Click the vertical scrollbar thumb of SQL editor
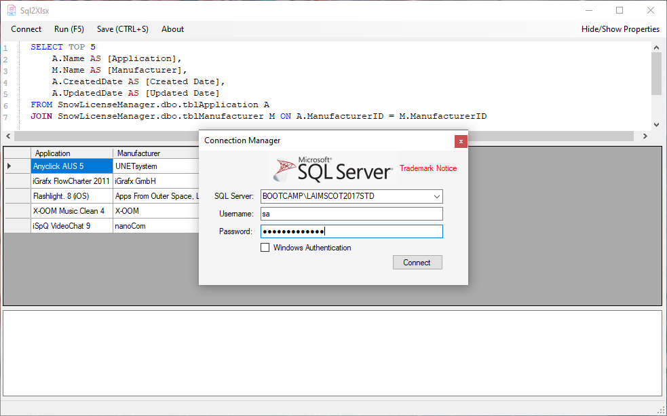This screenshot has width=667, height=416. [656, 73]
